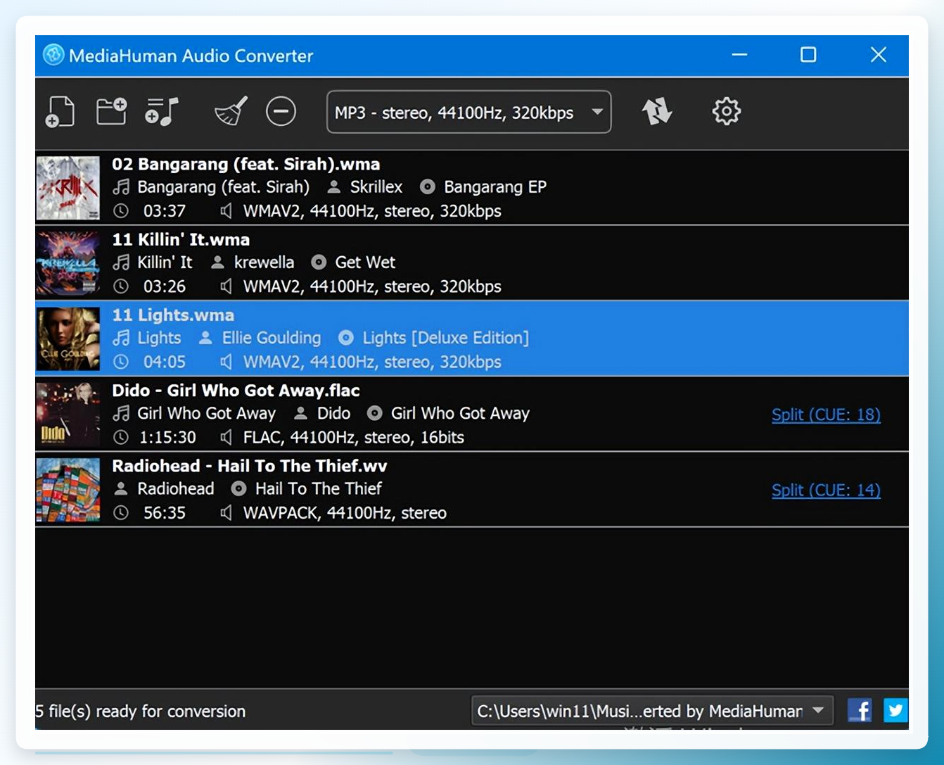Clear the list with the broom icon
This screenshot has width=944, height=765.
(x=231, y=111)
